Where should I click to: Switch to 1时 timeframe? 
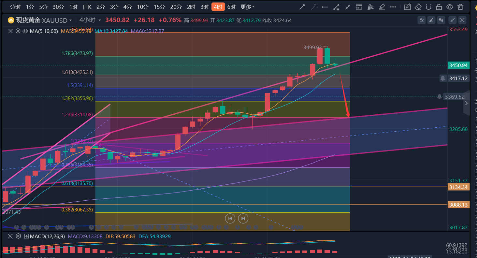point(73,7)
